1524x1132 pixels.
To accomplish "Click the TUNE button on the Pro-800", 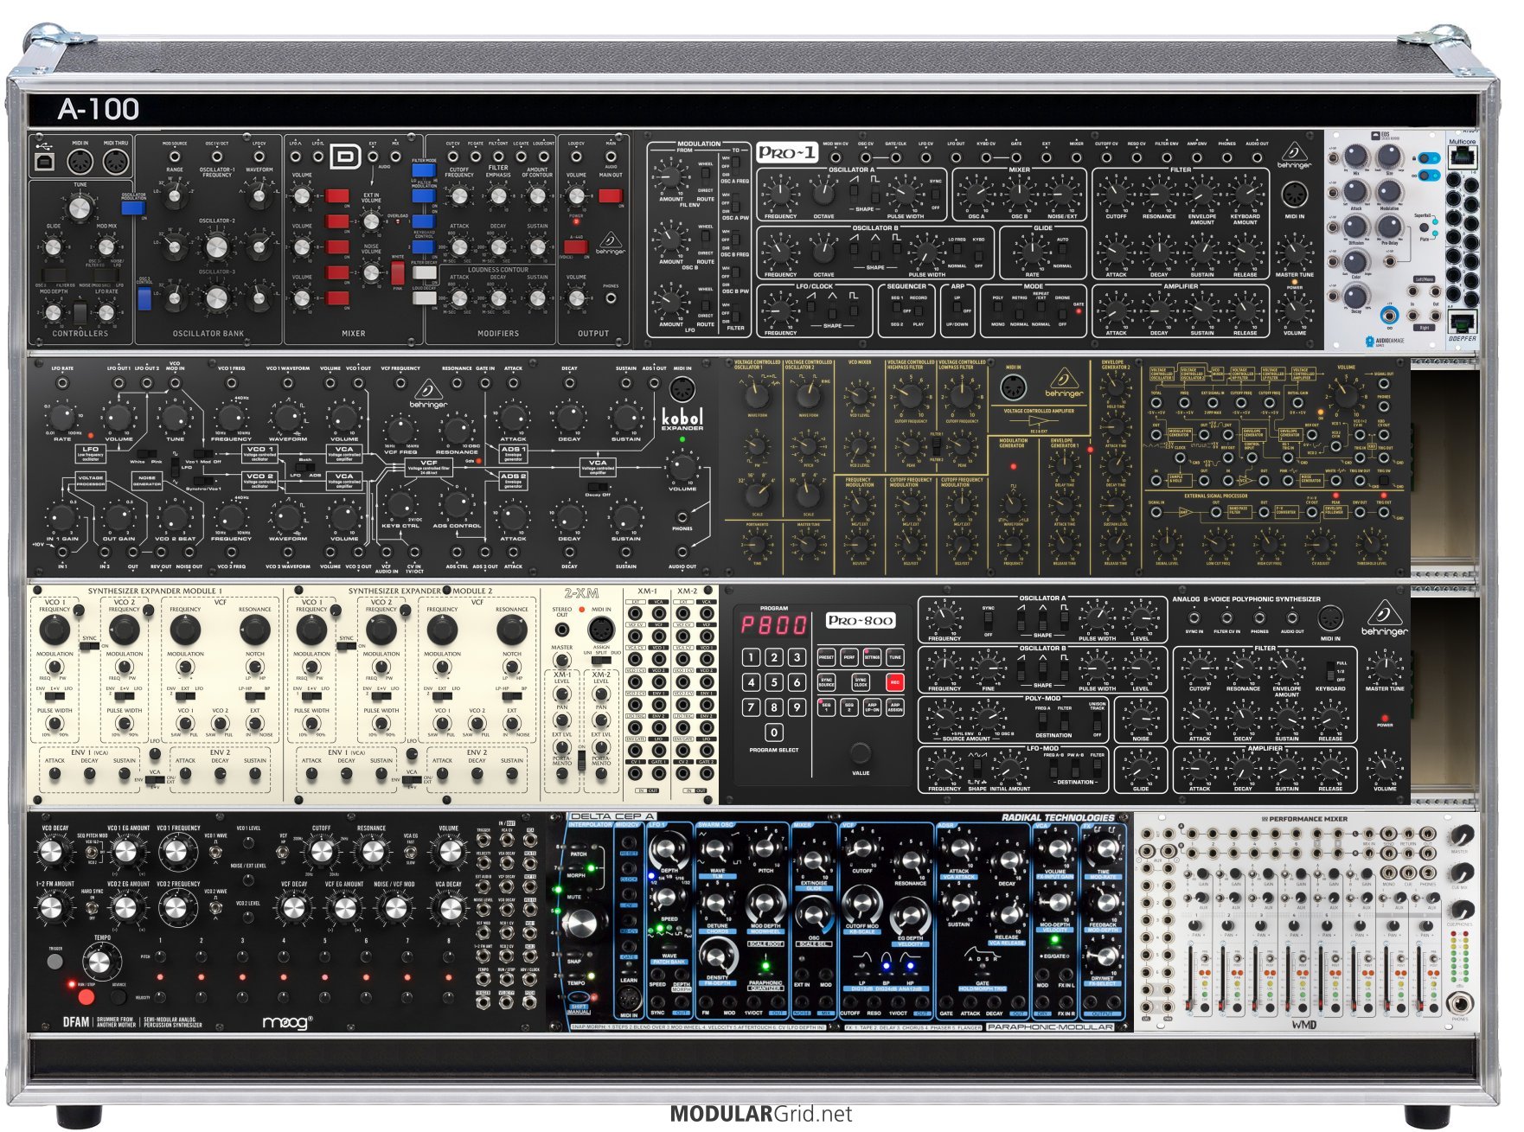I will click(895, 657).
